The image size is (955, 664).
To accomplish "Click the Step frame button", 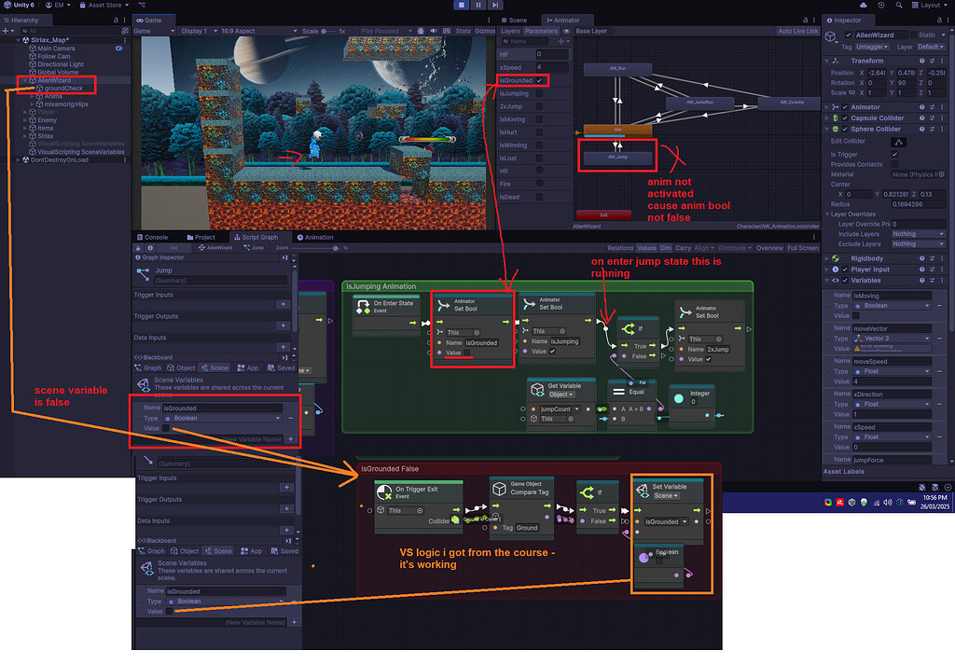I will (494, 5).
